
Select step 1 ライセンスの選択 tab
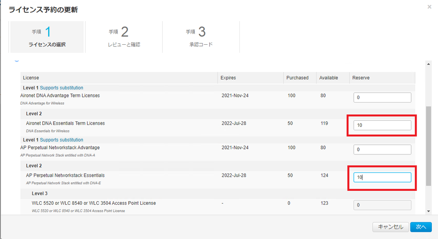click(x=47, y=37)
